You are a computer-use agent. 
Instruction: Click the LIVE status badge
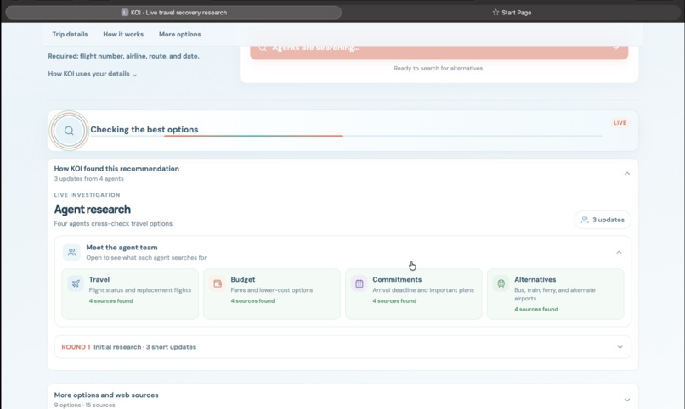(620, 123)
